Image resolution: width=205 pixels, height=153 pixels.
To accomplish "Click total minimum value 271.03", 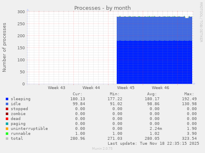I will (x=115, y=139).
